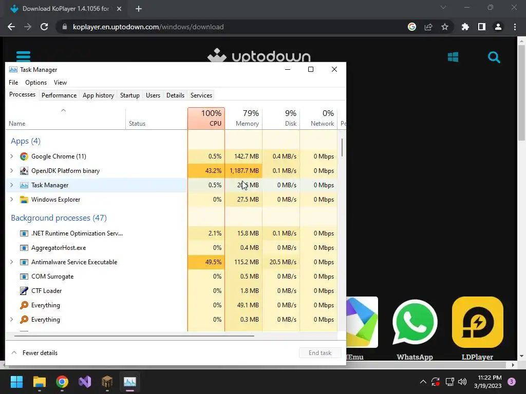Collapse view with Fewer details
This screenshot has width=526, height=394.
[34, 353]
